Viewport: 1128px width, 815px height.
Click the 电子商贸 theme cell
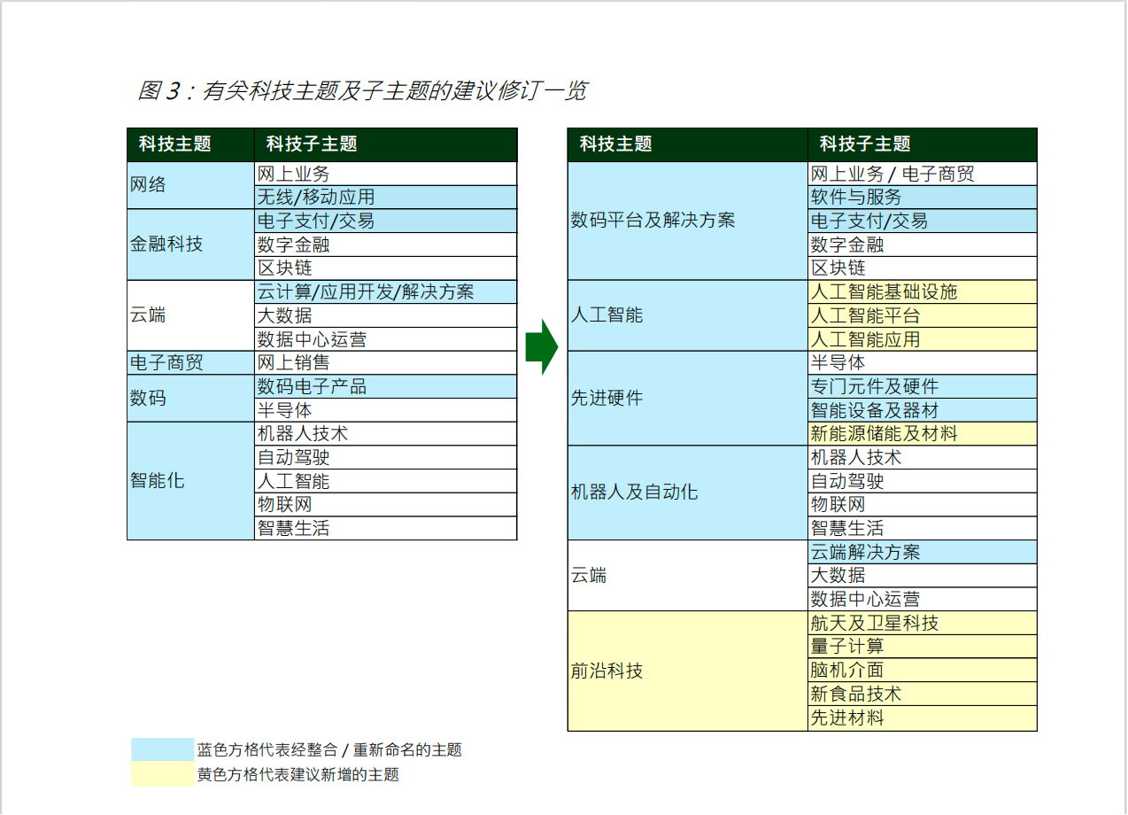(x=190, y=362)
